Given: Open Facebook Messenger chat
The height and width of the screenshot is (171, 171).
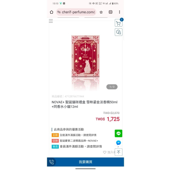Looking at the screenshot, I should click(x=118, y=143).
